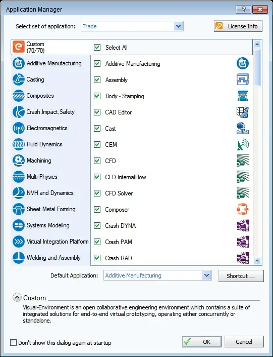Click the Welding and Assembly icon
Image resolution: width=273 pixels, height=357 pixels.
point(18,258)
